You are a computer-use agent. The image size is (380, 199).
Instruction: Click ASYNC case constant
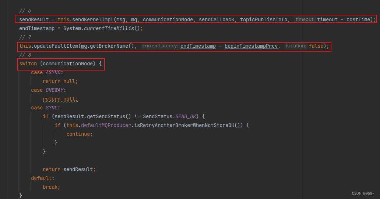point(53,72)
